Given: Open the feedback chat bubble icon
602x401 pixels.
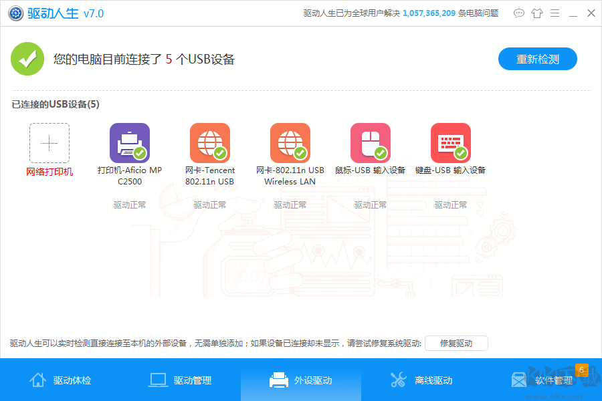Looking at the screenshot, I should [x=518, y=13].
